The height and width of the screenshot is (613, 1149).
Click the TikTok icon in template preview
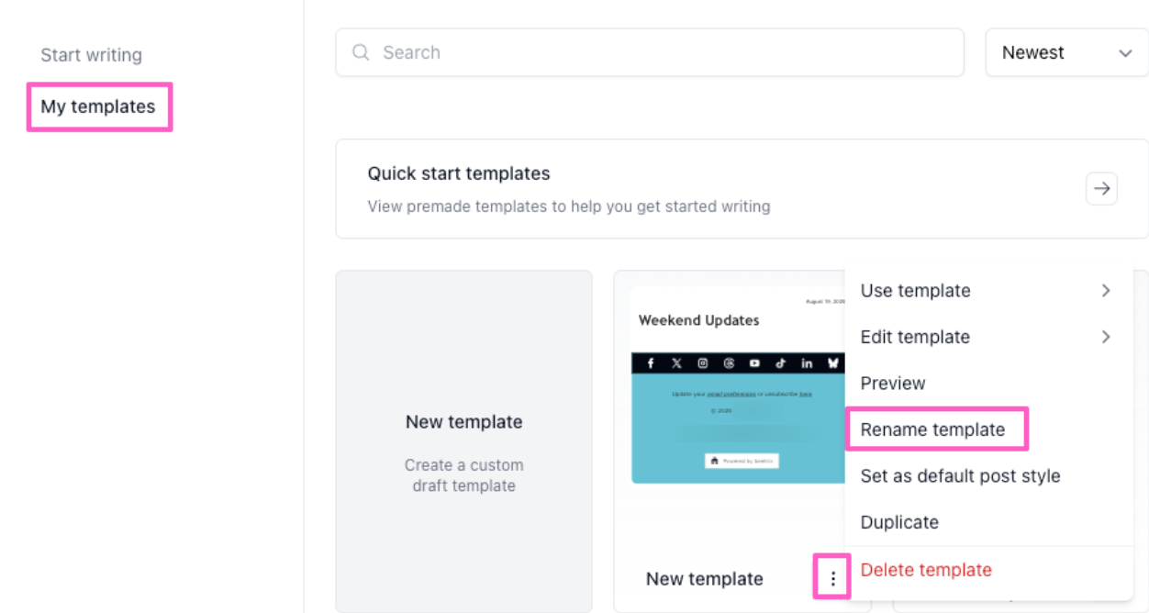(781, 363)
